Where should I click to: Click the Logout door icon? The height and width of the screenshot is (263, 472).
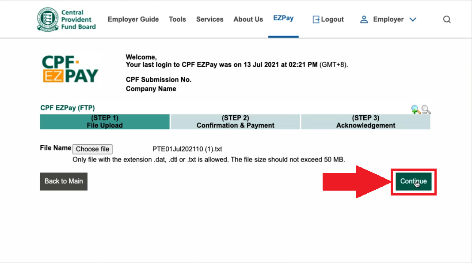(316, 19)
